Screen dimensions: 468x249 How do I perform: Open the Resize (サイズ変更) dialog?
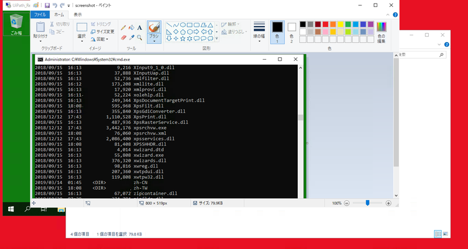(x=102, y=32)
